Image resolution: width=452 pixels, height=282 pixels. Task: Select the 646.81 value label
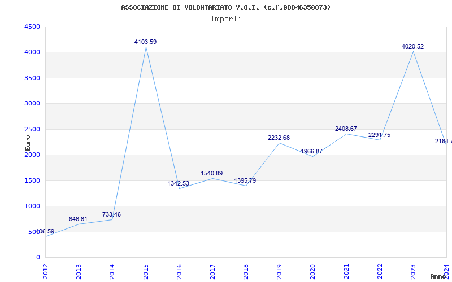[x=78, y=219]
